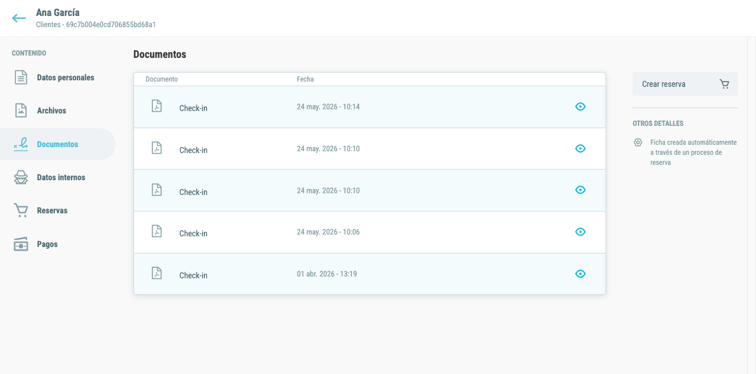Click PDF icon of the 10:06 Check-in row

(157, 231)
